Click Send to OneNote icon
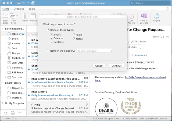The width and height of the screenshot is (172, 121). 144,16
